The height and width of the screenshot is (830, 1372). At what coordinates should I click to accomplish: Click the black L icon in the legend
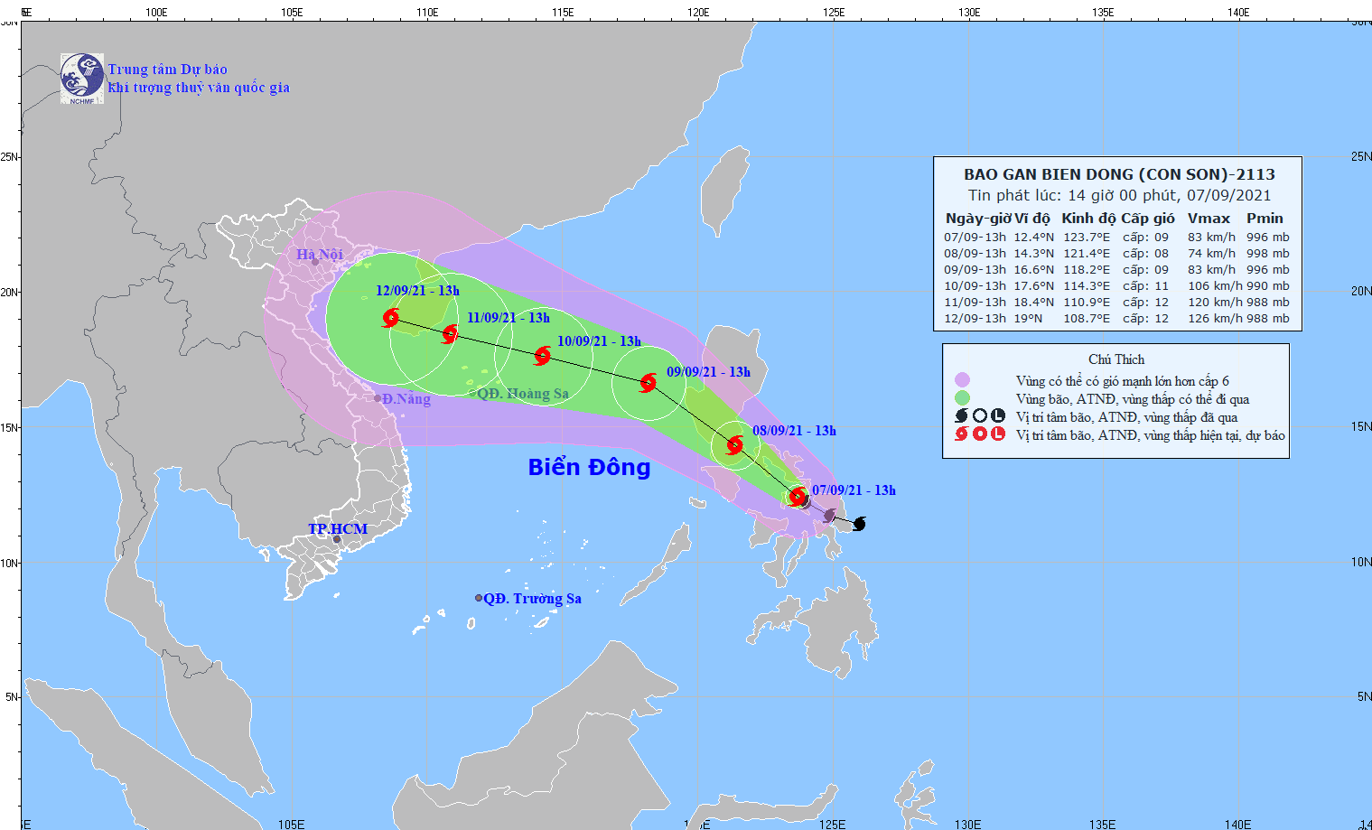(x=997, y=416)
